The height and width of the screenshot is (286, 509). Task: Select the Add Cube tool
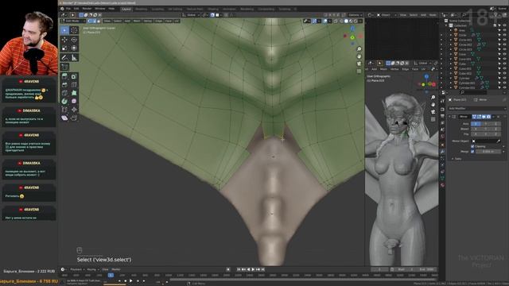click(64, 67)
